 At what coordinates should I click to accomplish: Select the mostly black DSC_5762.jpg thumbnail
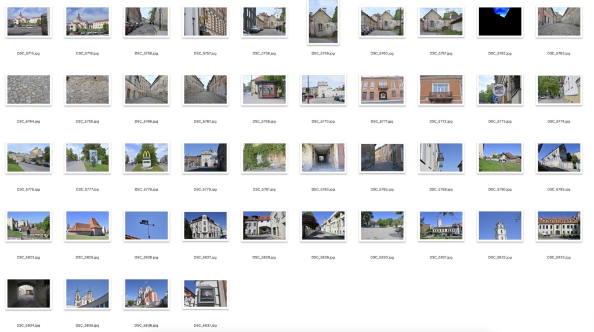(500, 21)
